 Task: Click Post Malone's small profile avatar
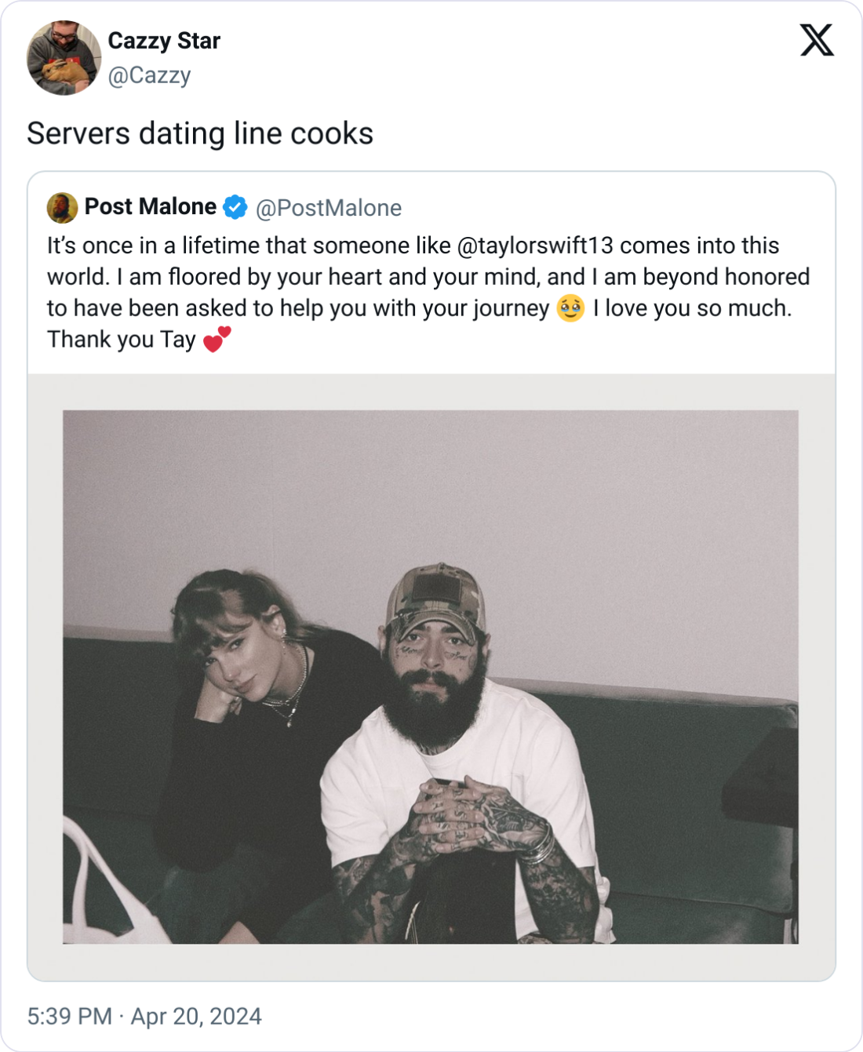point(62,208)
